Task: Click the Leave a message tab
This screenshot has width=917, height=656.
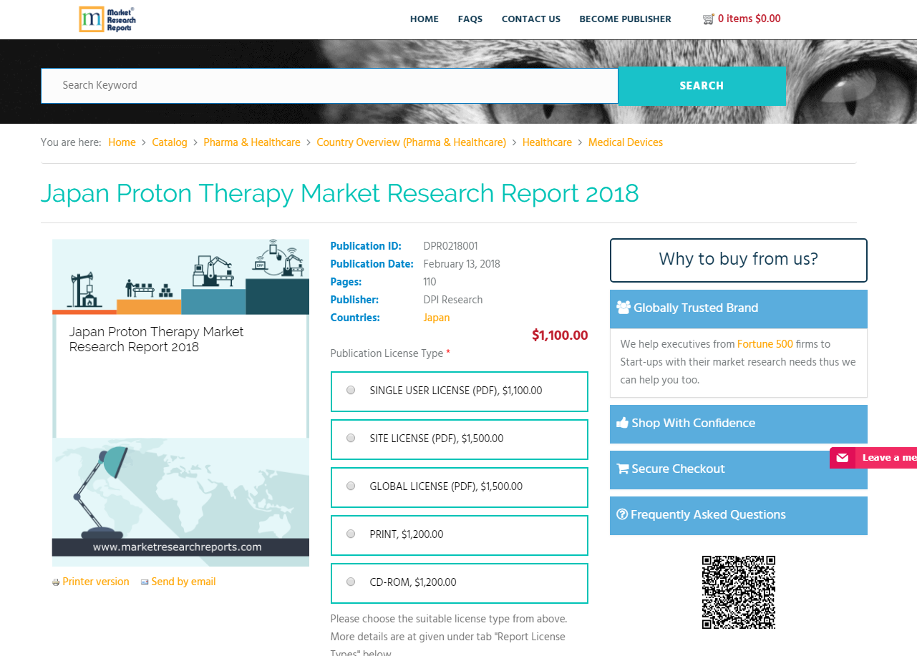Action: [873, 458]
